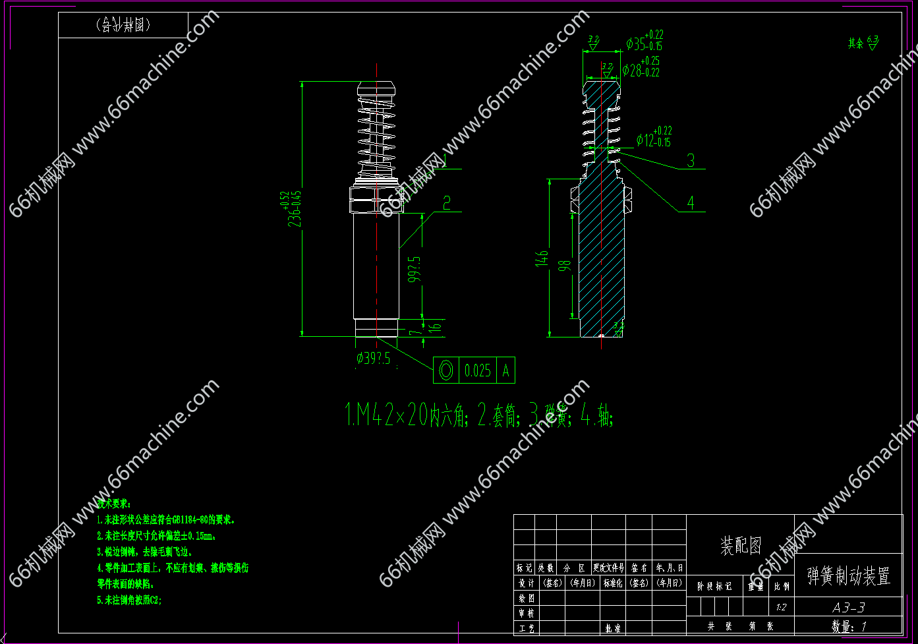Select the 弹簧制动装置 title text
Viewport: 918px width, 644px height.
tap(848, 575)
